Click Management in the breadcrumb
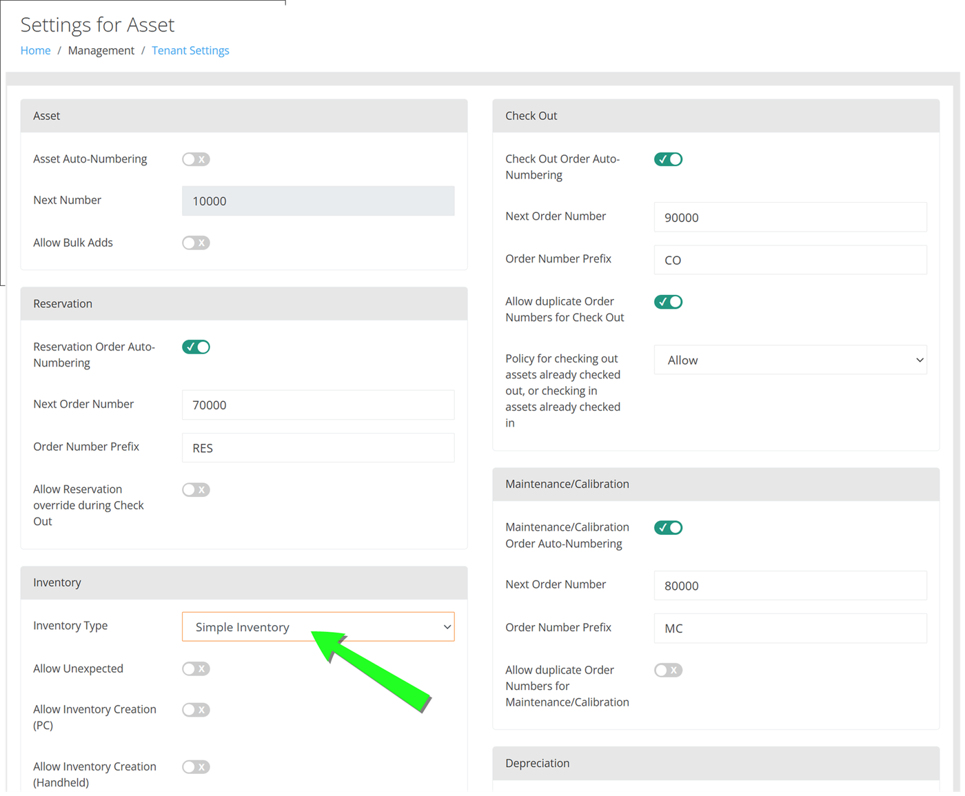 pyautogui.click(x=101, y=50)
